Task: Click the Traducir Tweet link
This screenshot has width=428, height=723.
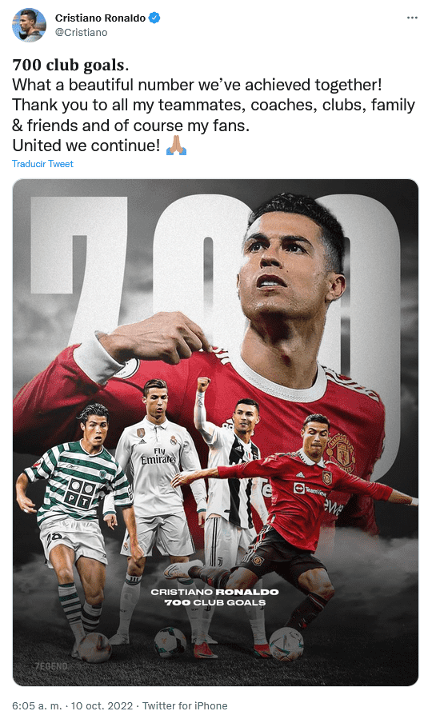Action: 42,164
